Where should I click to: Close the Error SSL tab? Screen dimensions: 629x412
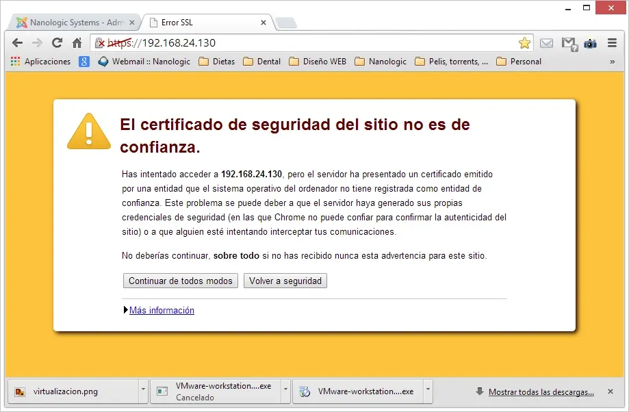[263, 23]
